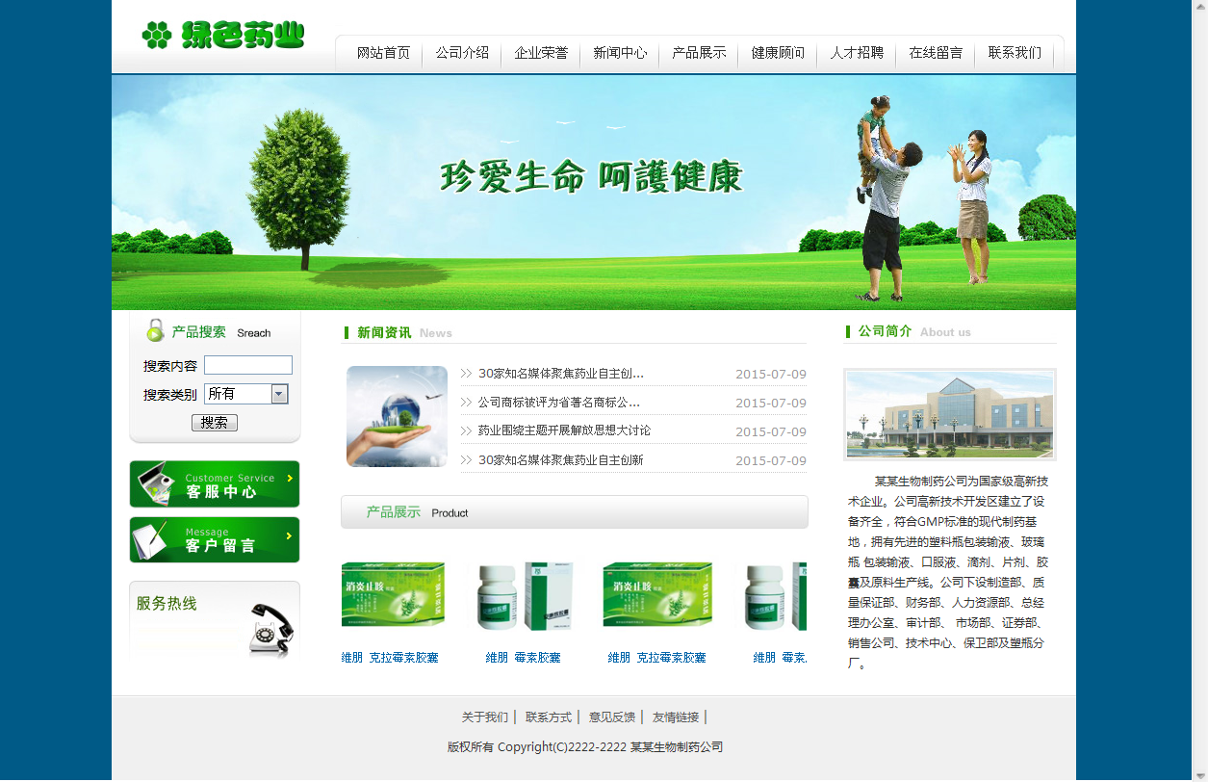The width and height of the screenshot is (1208, 782).
Task: Open the 客服中心 customer service banner
Action: pyautogui.click(x=215, y=483)
